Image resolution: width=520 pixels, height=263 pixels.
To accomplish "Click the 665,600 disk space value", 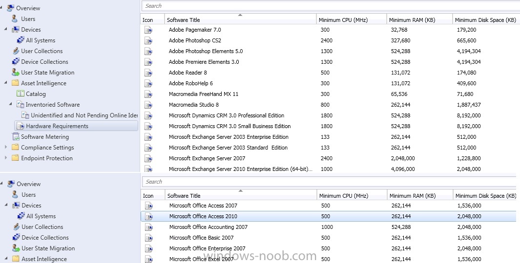I will coord(466,40).
